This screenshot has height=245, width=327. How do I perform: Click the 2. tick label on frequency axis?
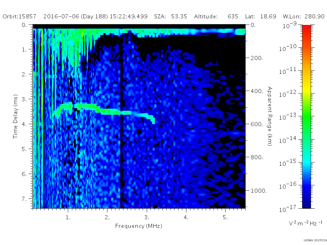click(107, 217)
